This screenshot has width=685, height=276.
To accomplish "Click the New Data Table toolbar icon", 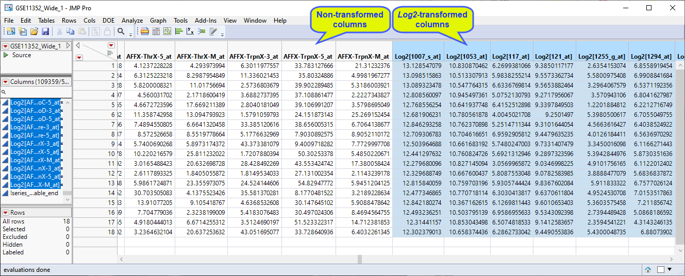I will 10,32.
